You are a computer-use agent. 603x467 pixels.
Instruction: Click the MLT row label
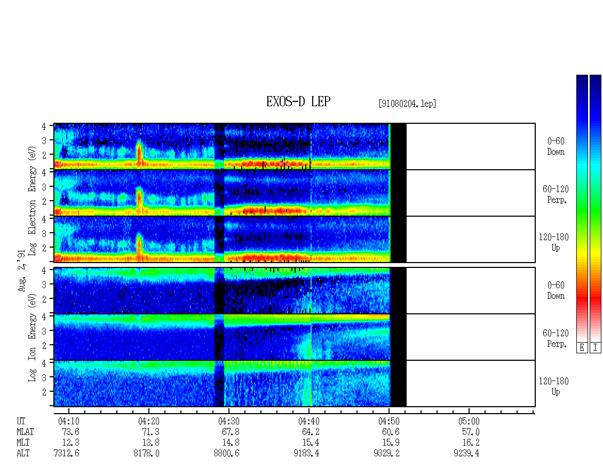tap(23, 443)
